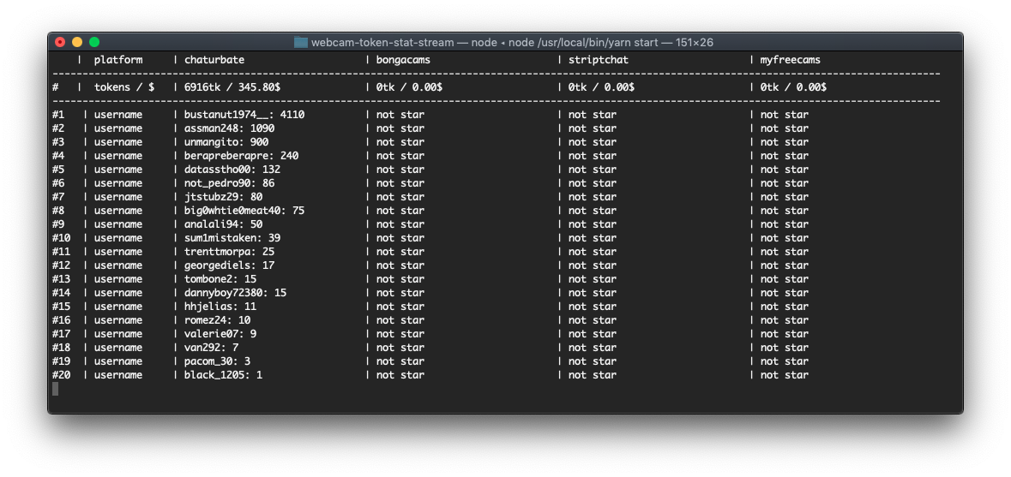Click the 6916tk / 345.80$ total
Screen dimensions: 1011x477
click(x=232, y=86)
